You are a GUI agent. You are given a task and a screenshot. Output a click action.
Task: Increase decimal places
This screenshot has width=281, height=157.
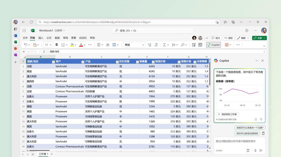point(149,45)
